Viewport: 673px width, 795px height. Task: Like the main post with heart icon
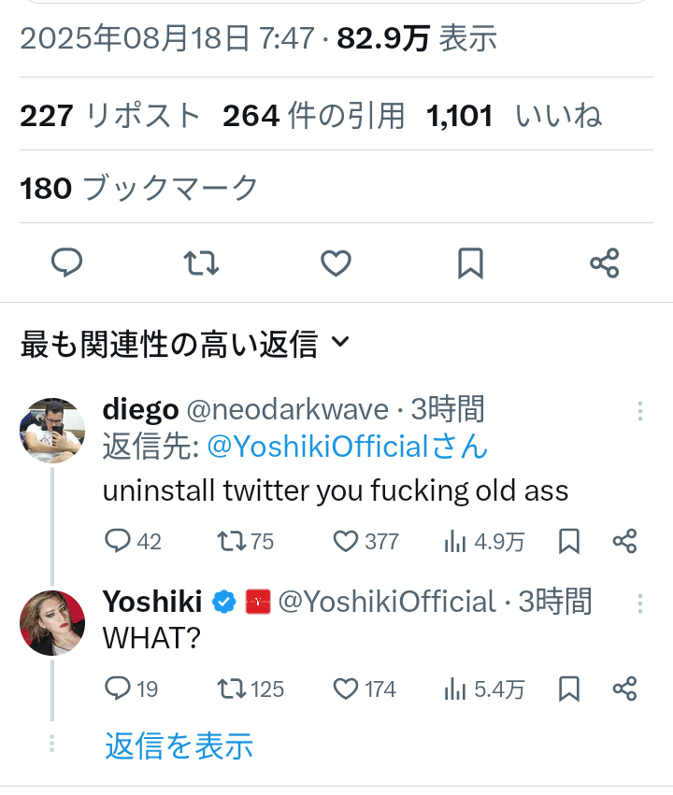(336, 264)
